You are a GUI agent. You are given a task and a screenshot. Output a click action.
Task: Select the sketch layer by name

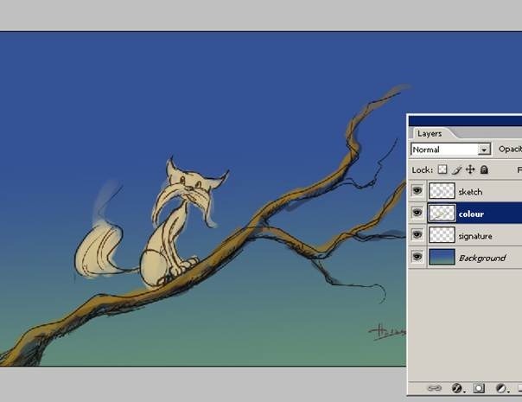[470, 192]
